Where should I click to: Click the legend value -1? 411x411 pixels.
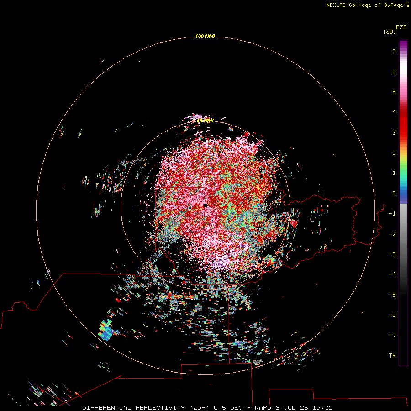392,214
